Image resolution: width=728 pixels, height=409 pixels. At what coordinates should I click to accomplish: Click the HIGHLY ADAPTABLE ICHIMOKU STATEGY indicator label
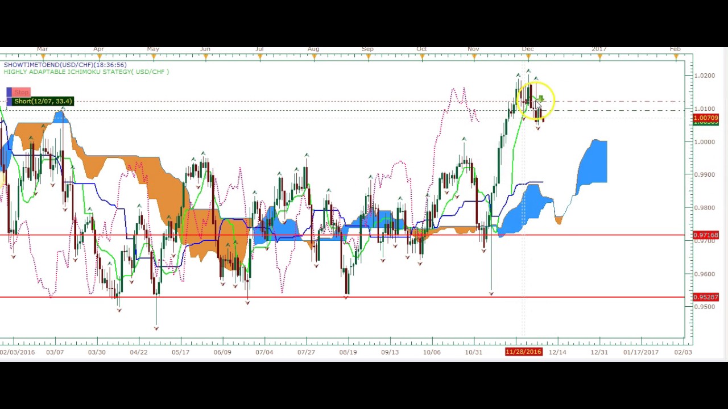click(x=86, y=72)
